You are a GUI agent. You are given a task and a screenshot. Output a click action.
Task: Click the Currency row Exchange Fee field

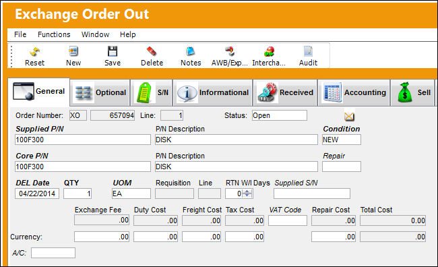tap(102, 237)
